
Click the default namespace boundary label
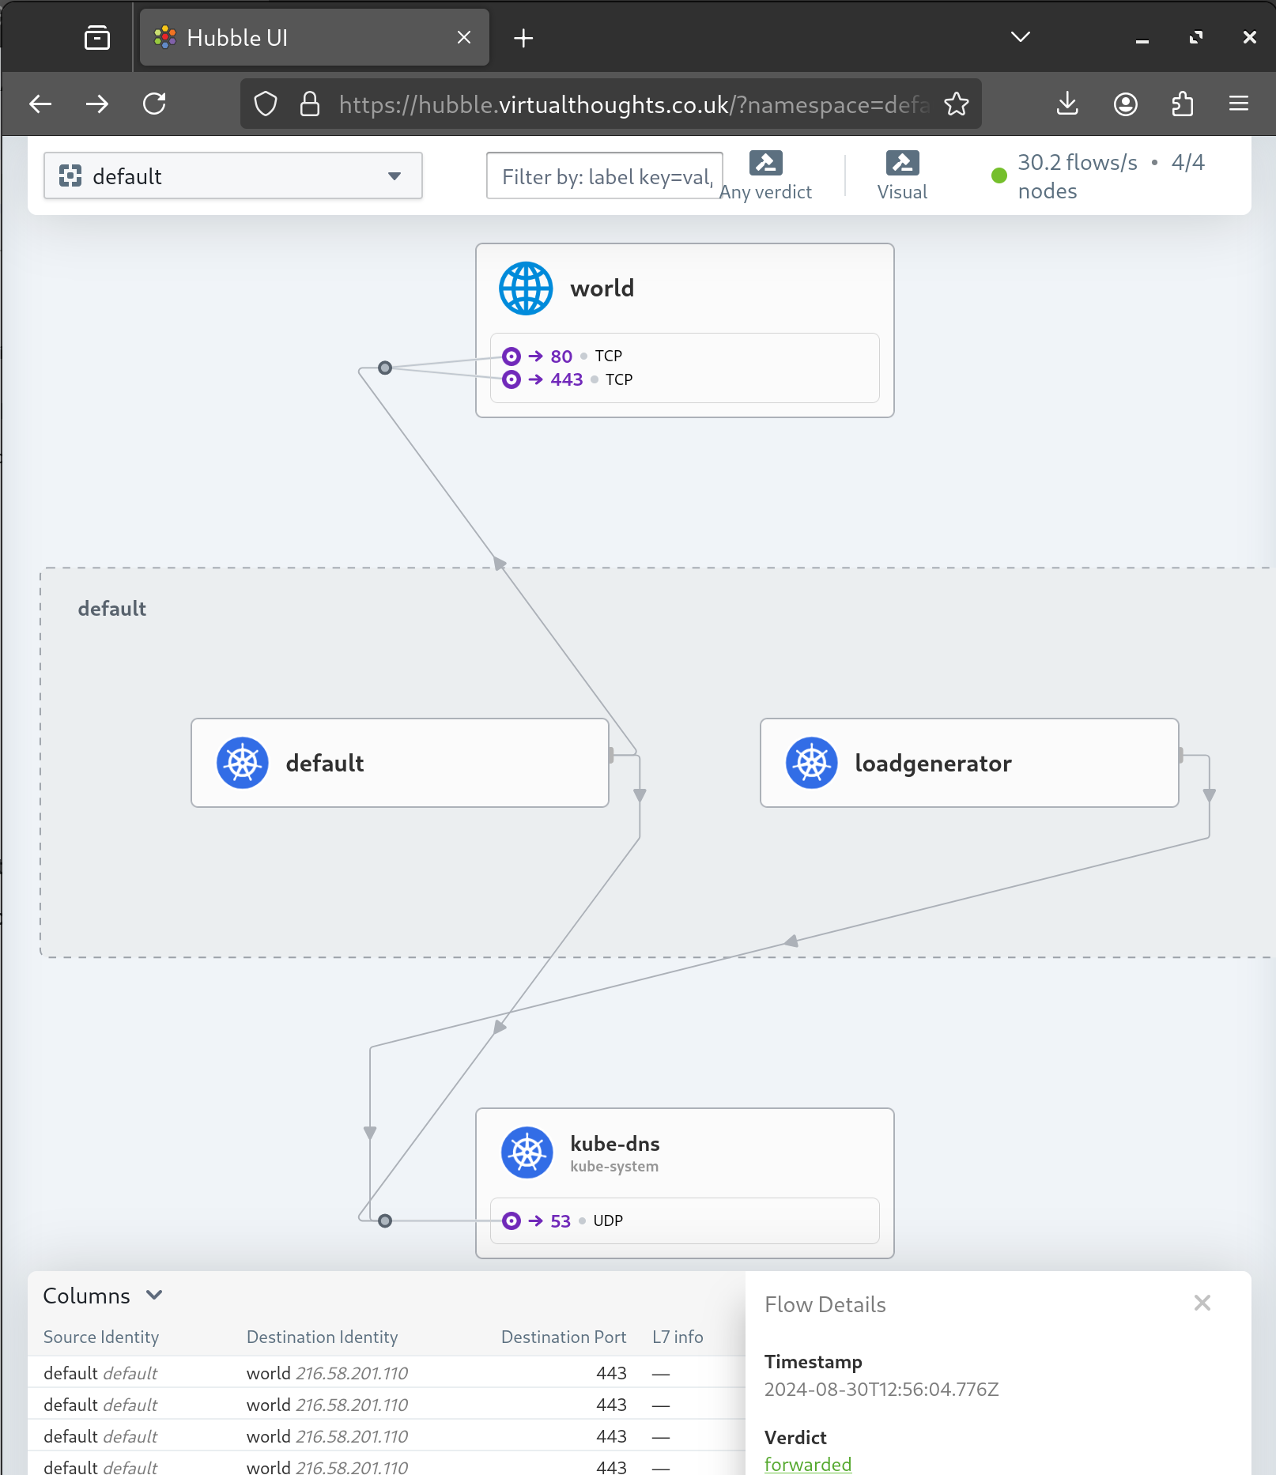click(112, 609)
